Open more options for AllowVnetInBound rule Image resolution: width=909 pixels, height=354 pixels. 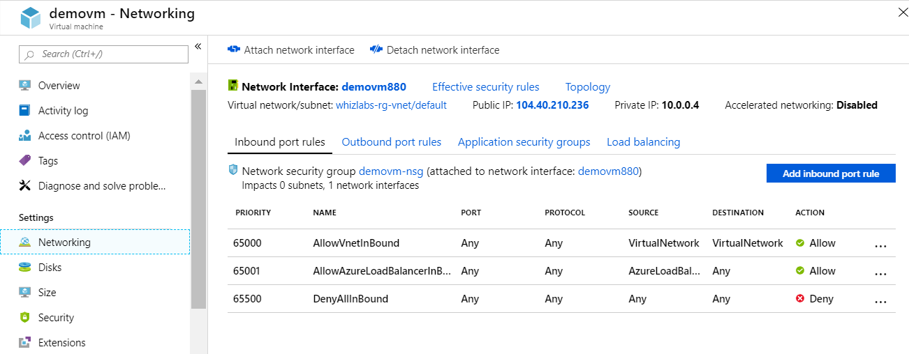point(880,246)
